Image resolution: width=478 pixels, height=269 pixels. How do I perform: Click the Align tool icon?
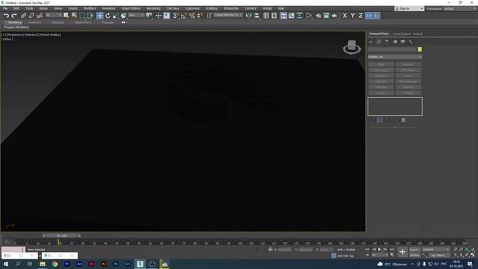(x=257, y=16)
